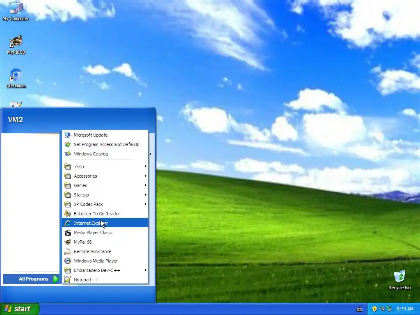The height and width of the screenshot is (315, 420).
Task: Click the network connection tray icon
Action: pos(382,309)
